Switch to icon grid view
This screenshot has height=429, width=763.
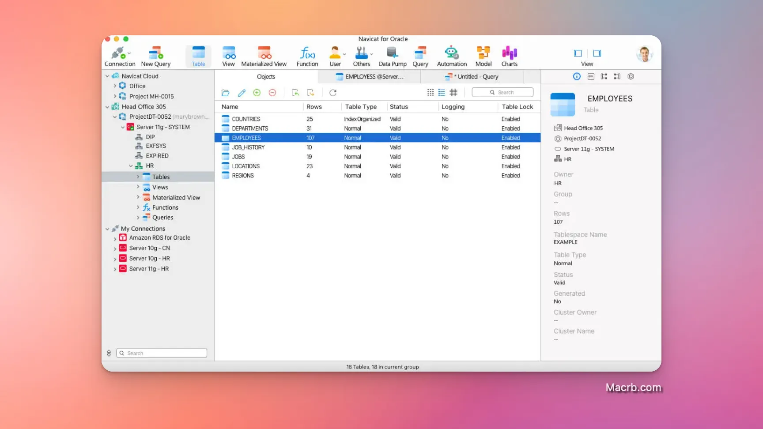point(431,92)
